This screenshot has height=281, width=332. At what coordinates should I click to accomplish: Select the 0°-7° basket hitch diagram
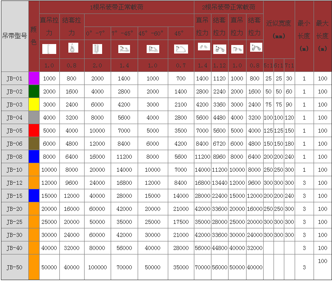(97, 49)
